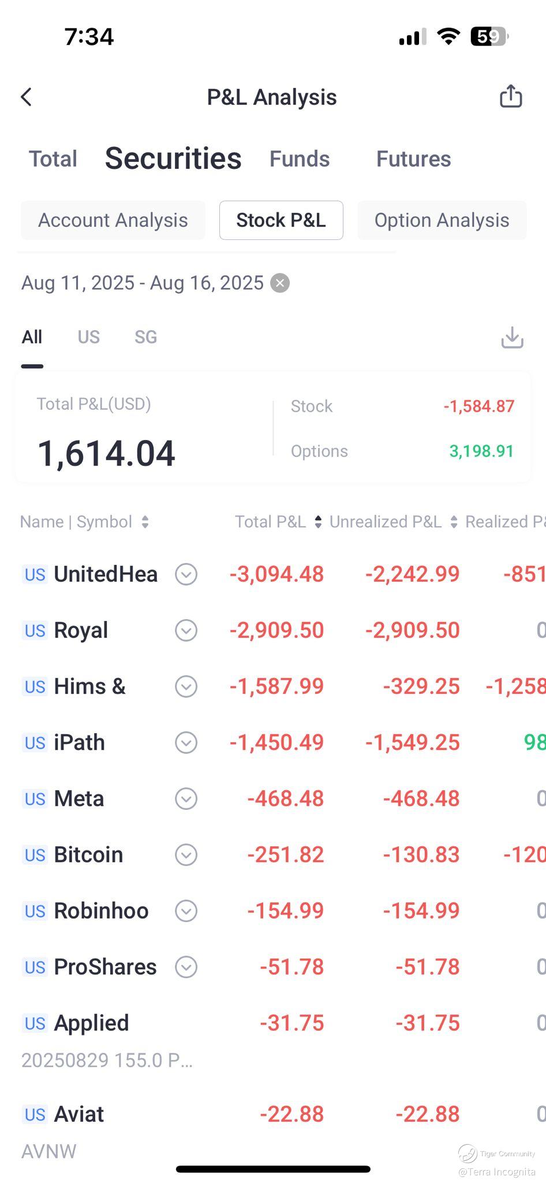The height and width of the screenshot is (1184, 546).
Task: Expand the Hims & row chevron
Action: coord(186,687)
